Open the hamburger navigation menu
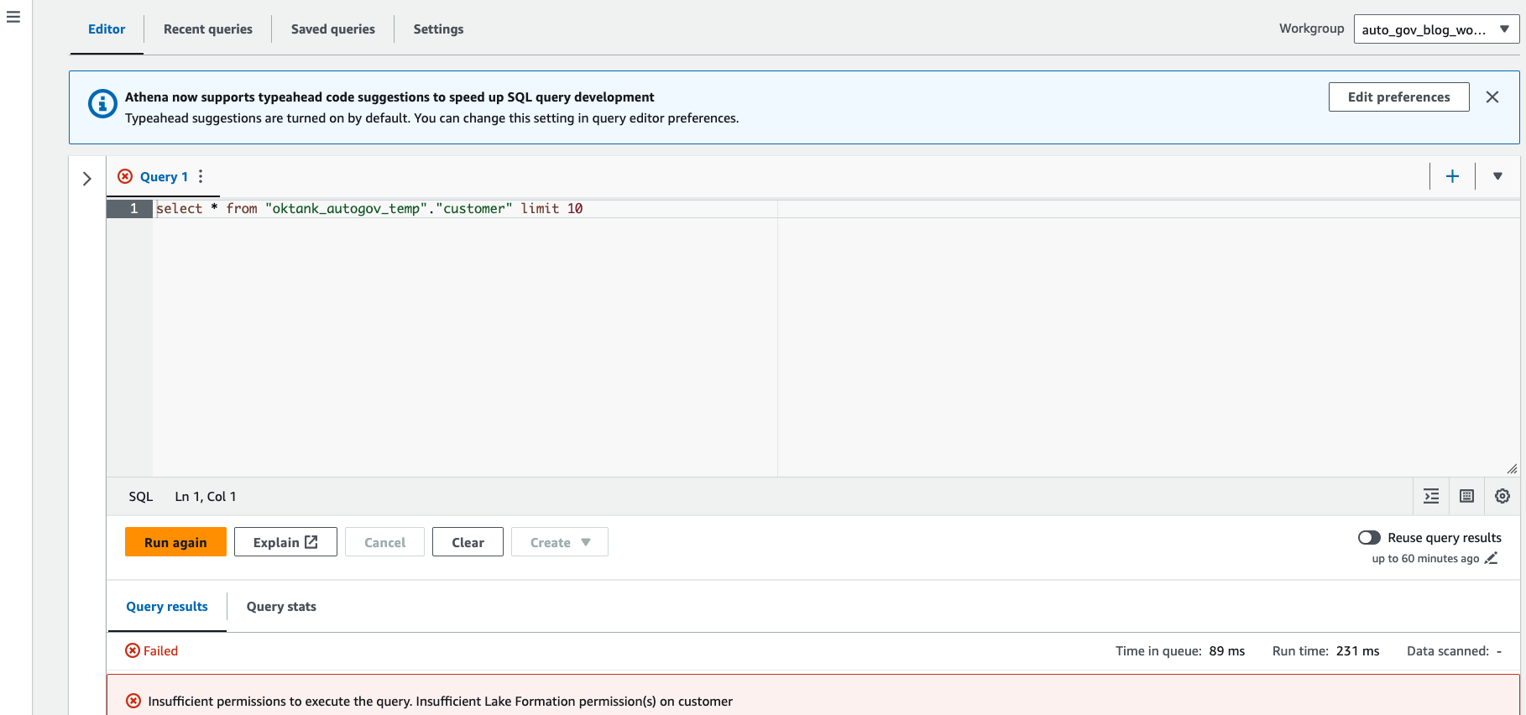Image resolution: width=1526 pixels, height=715 pixels. click(13, 17)
